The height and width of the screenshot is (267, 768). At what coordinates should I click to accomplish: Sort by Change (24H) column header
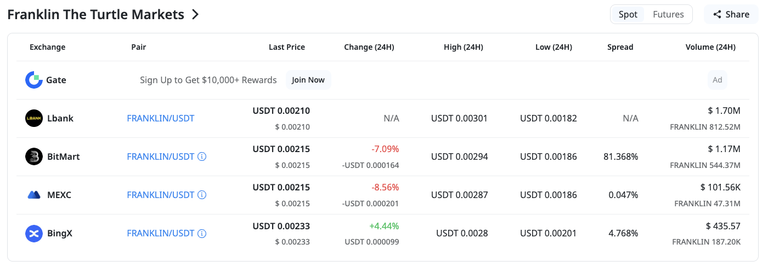click(x=369, y=47)
